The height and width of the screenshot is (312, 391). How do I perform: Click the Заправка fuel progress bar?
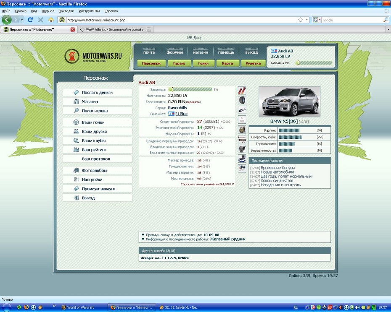click(190, 89)
